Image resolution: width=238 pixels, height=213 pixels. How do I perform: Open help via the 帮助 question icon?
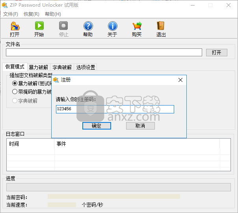88,26
